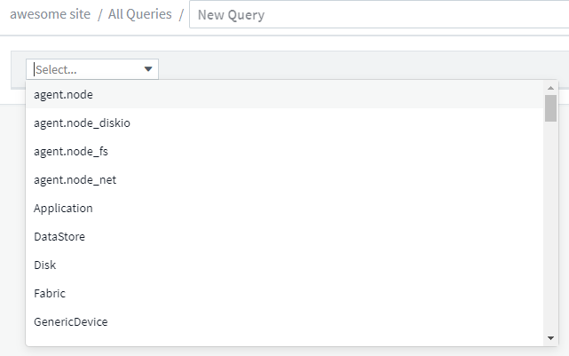Select agent.node_net entry
This screenshot has height=356, width=569.
(75, 179)
